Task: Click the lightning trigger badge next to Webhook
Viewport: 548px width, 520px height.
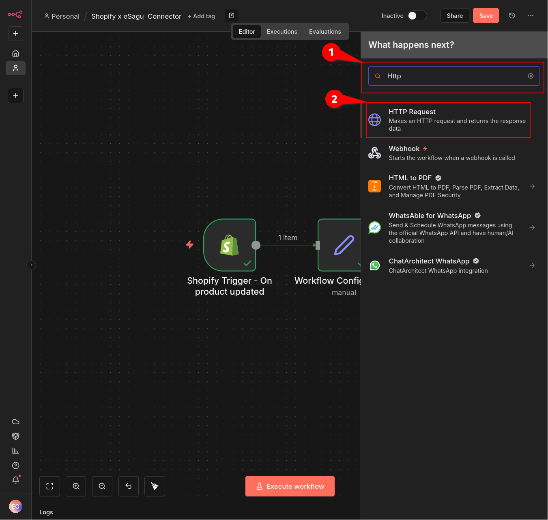Action: pos(425,149)
